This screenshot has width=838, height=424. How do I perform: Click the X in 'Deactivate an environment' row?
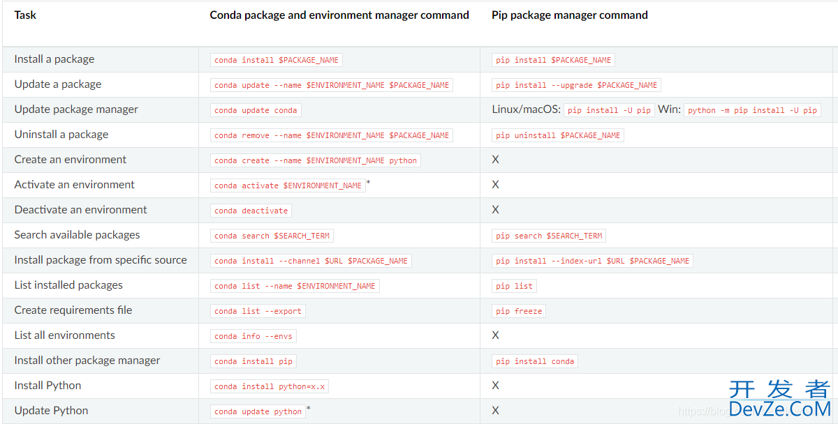(x=495, y=210)
